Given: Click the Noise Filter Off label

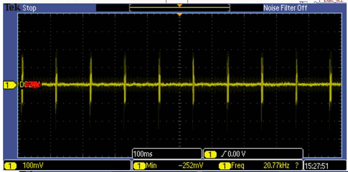Looking at the screenshot, I should click(x=285, y=8).
